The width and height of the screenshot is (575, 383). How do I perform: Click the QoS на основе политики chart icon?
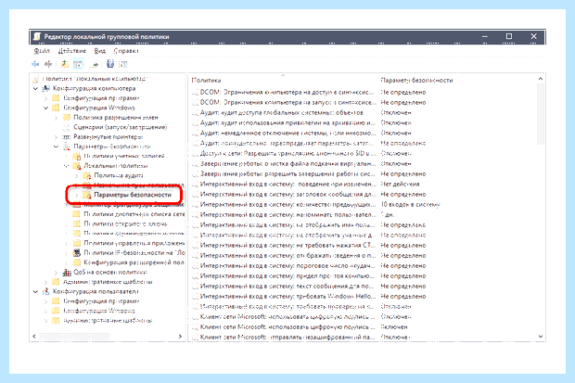[x=67, y=273]
